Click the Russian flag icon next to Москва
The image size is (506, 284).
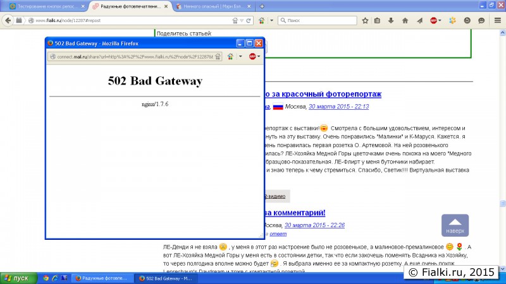coord(278,107)
